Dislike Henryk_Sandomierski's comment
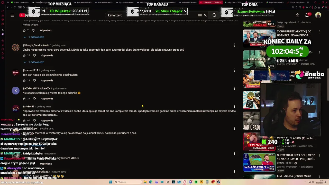 34,55
